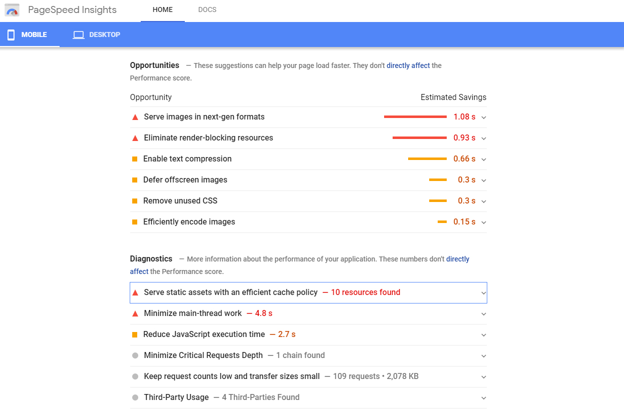The width and height of the screenshot is (624, 419).
Task: Expand the Defer offscreen images chevron
Action: 483,180
